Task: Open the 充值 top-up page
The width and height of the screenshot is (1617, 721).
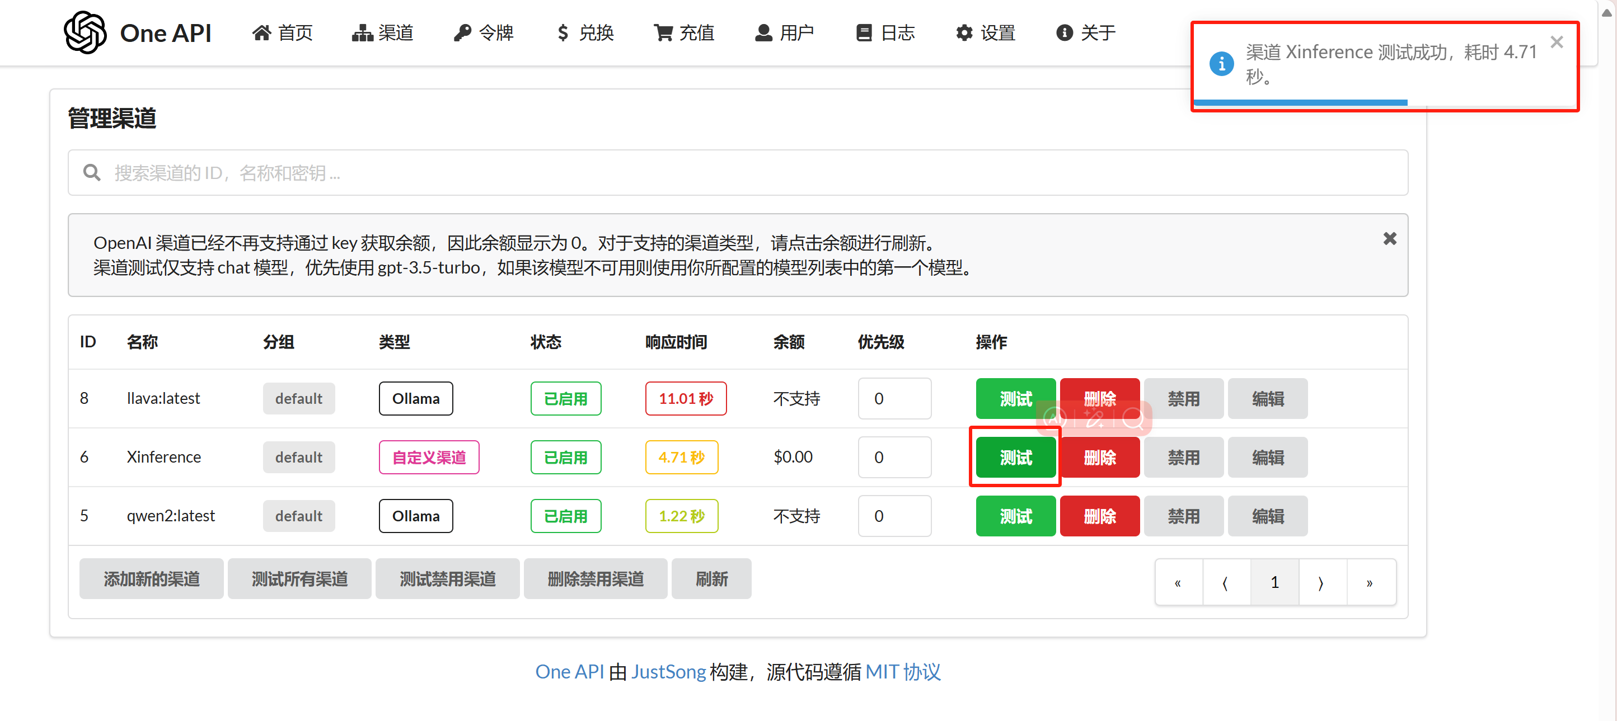Action: pos(684,32)
